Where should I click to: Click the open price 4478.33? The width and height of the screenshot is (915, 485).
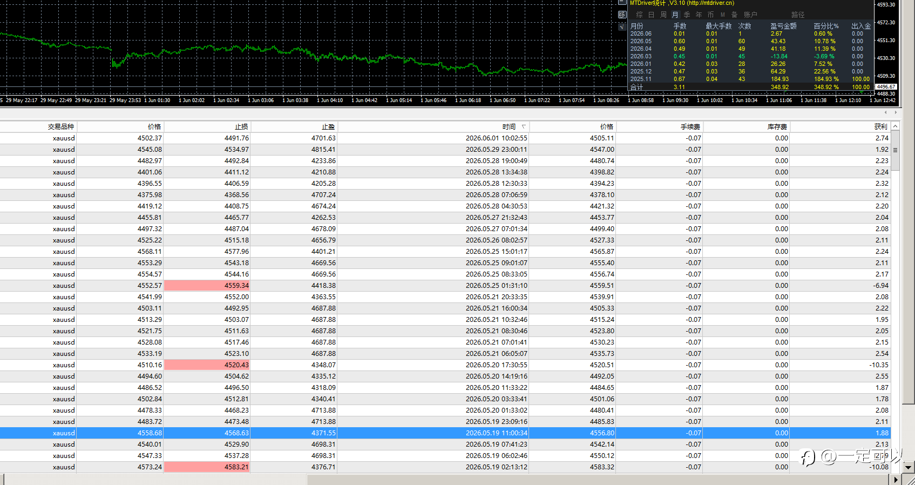[x=150, y=410]
